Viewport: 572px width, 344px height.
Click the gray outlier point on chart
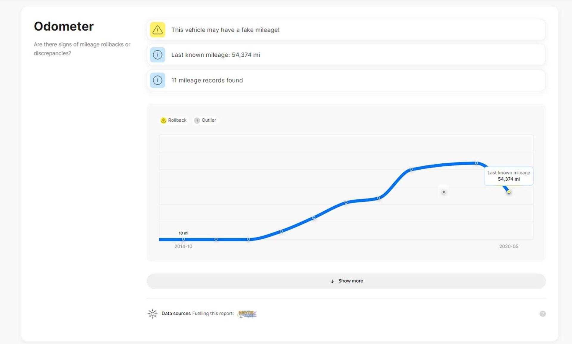tap(444, 192)
